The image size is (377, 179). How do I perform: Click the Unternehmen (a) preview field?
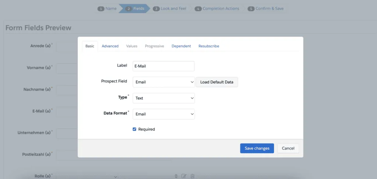point(67,134)
